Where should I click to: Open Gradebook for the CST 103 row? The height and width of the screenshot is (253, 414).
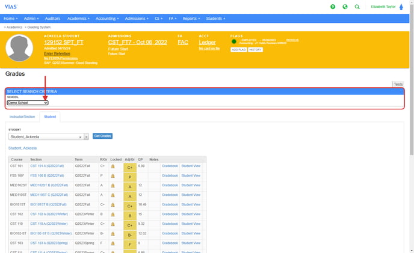(x=170, y=243)
